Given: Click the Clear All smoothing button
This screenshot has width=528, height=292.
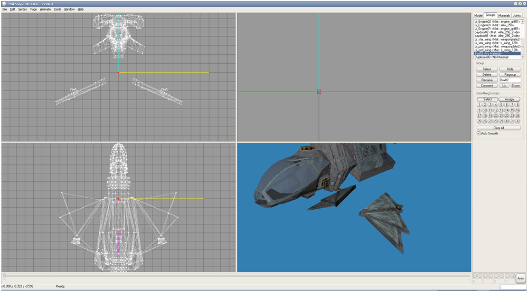Looking at the screenshot, I should [x=499, y=128].
